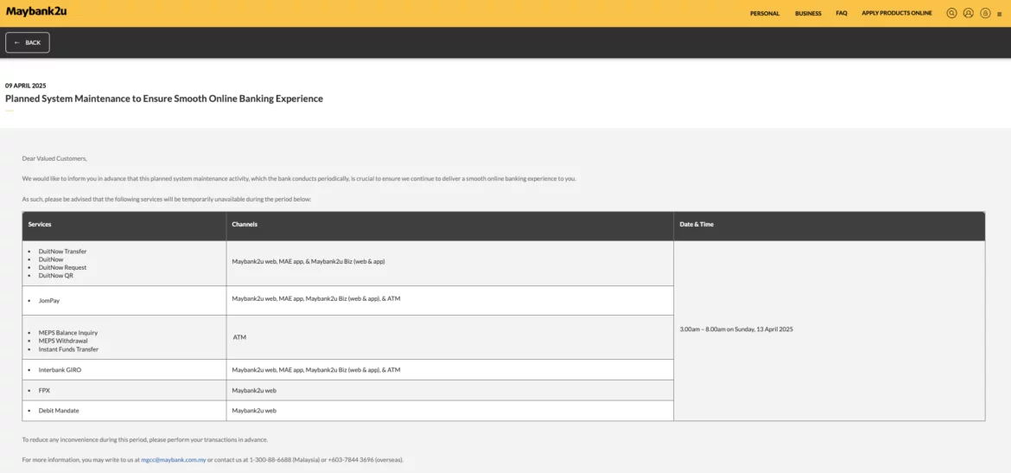Click the Maybank2u logo
Viewport: 1011px width, 473px height.
point(36,12)
